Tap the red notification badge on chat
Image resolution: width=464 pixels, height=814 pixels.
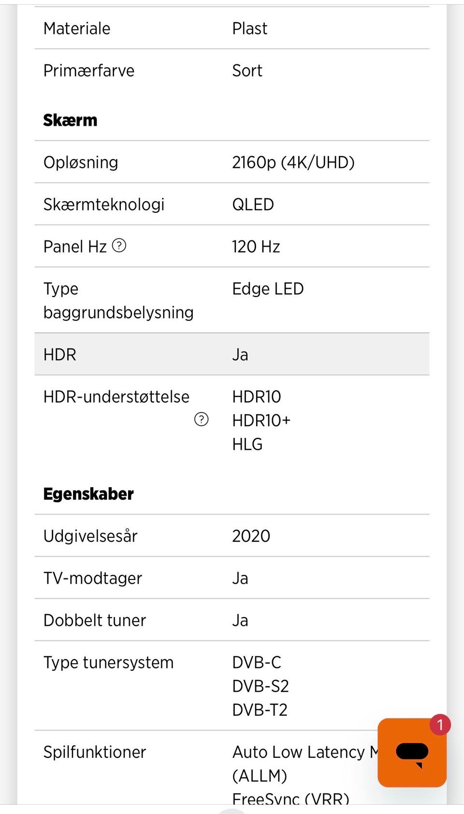[440, 725]
